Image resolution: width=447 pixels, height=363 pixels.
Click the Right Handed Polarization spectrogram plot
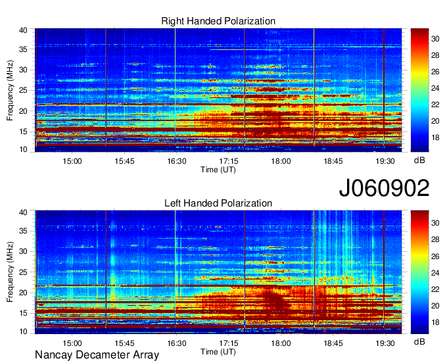click(x=218, y=90)
